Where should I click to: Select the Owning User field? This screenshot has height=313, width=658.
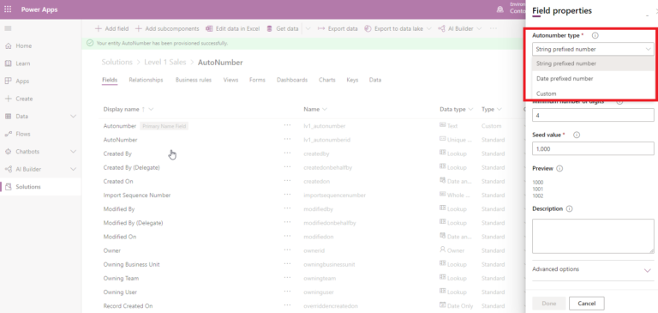click(x=120, y=292)
